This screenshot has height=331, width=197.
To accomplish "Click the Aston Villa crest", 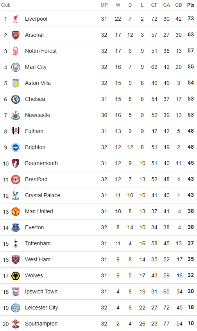I will 16,83.
